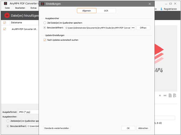181x135 pixels.
Task: Jump to last preview page
Action: point(165,95)
